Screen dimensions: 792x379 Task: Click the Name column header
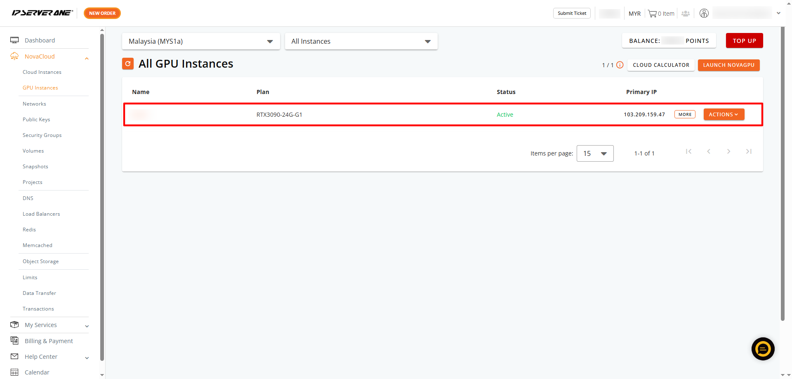pos(141,92)
